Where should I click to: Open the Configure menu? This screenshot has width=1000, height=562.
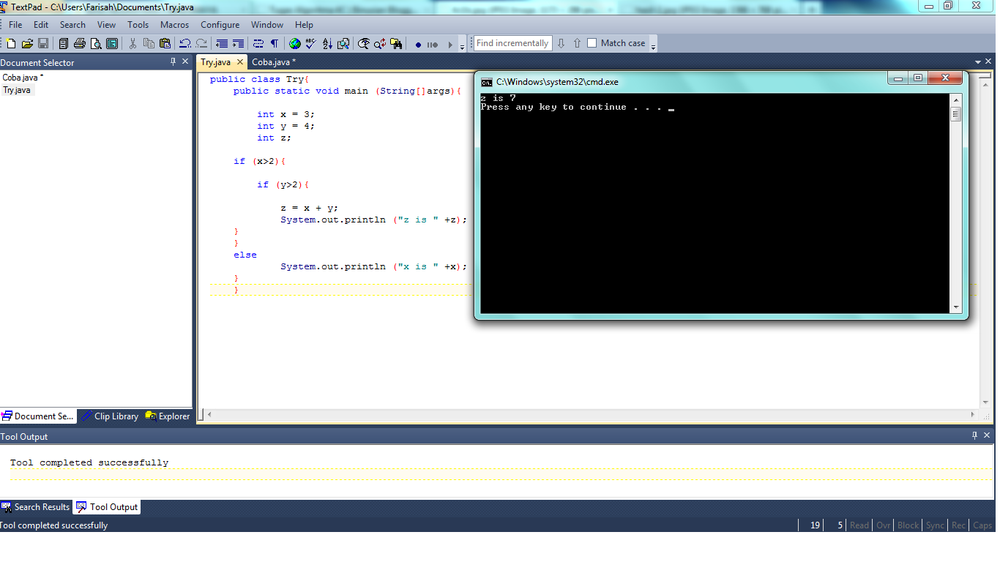(x=220, y=24)
